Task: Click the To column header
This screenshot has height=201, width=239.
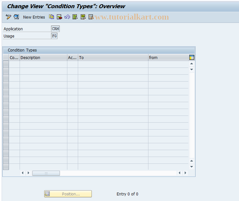Action: coord(113,58)
